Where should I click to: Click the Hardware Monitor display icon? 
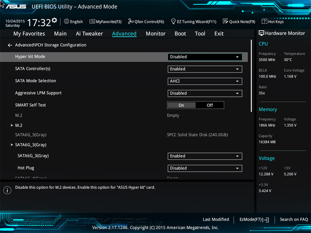click(261, 33)
